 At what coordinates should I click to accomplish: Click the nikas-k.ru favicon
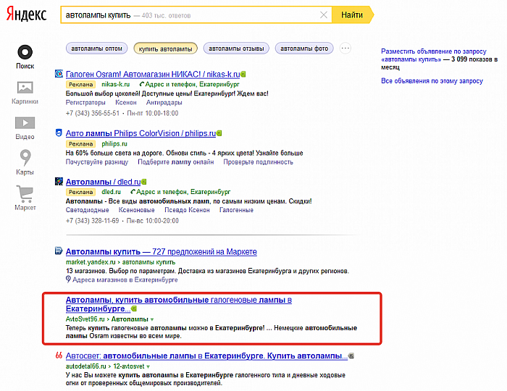59,74
